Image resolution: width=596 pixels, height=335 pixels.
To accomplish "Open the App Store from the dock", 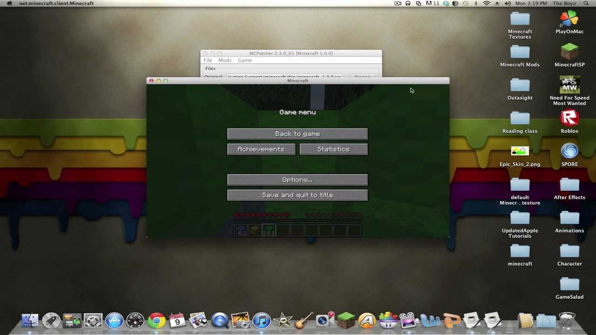I will [114, 320].
